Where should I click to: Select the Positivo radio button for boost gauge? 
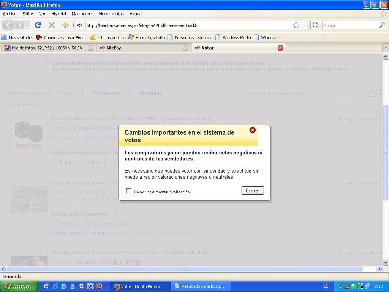point(56,162)
